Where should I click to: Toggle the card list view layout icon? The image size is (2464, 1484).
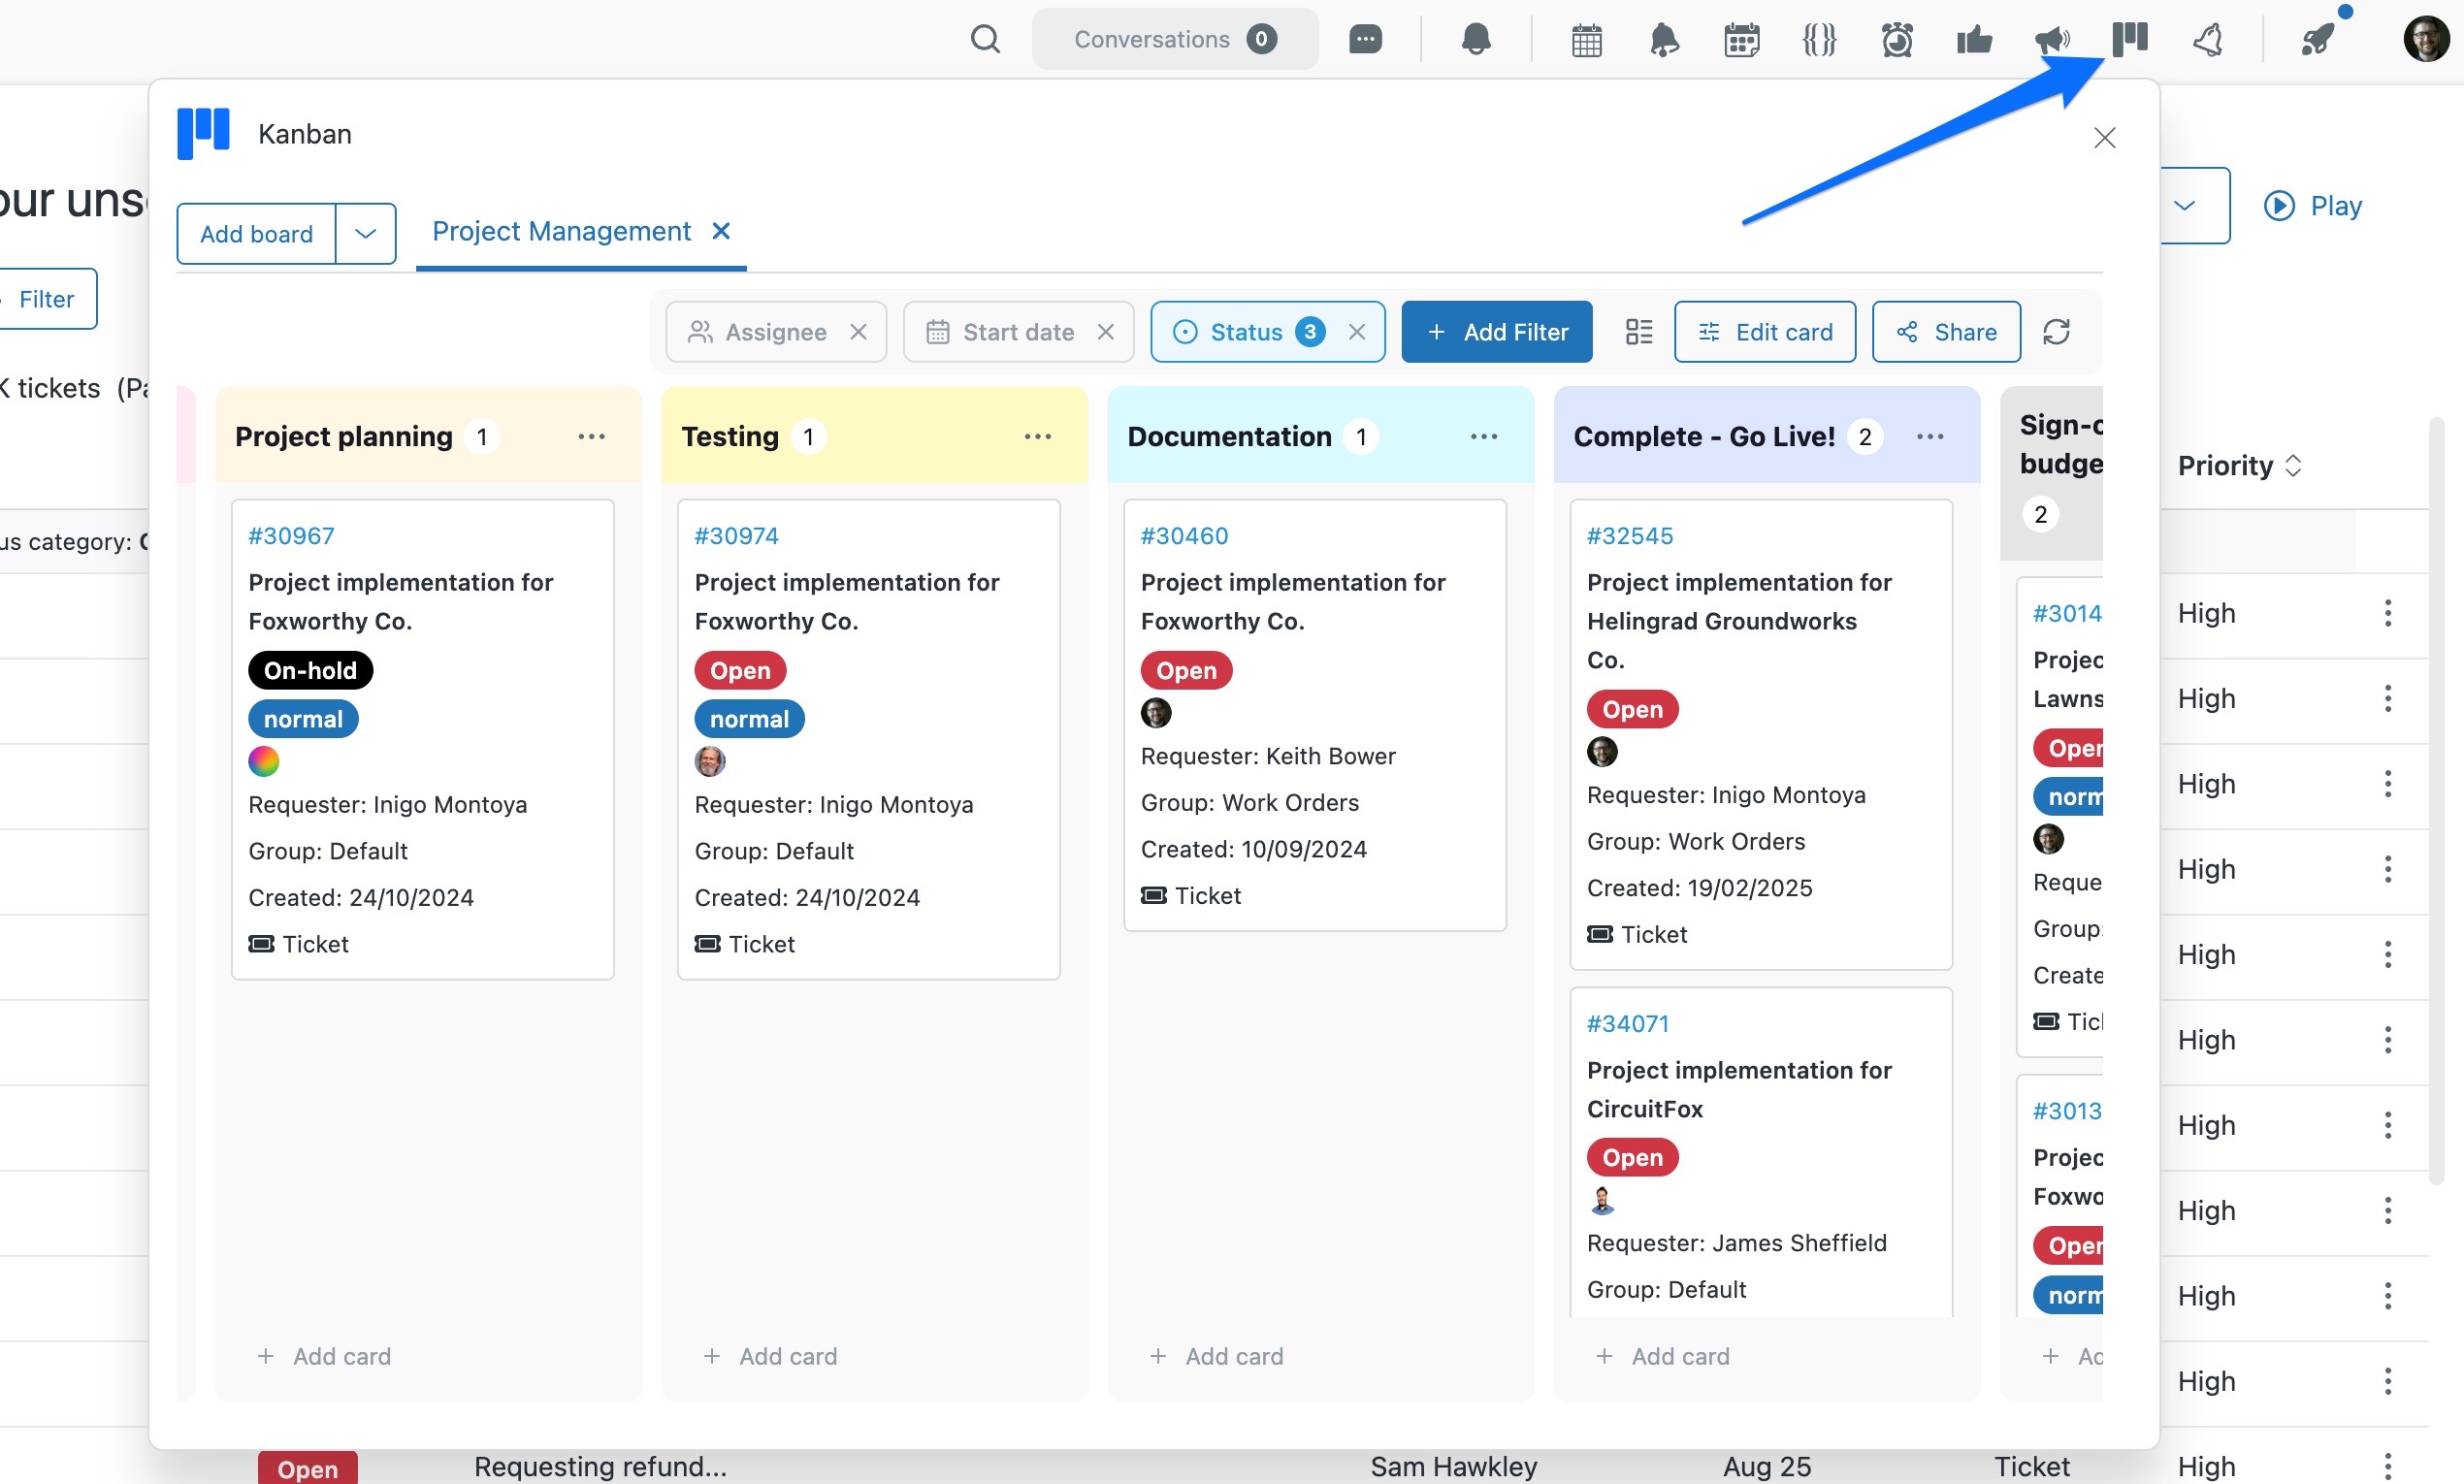(x=1639, y=332)
